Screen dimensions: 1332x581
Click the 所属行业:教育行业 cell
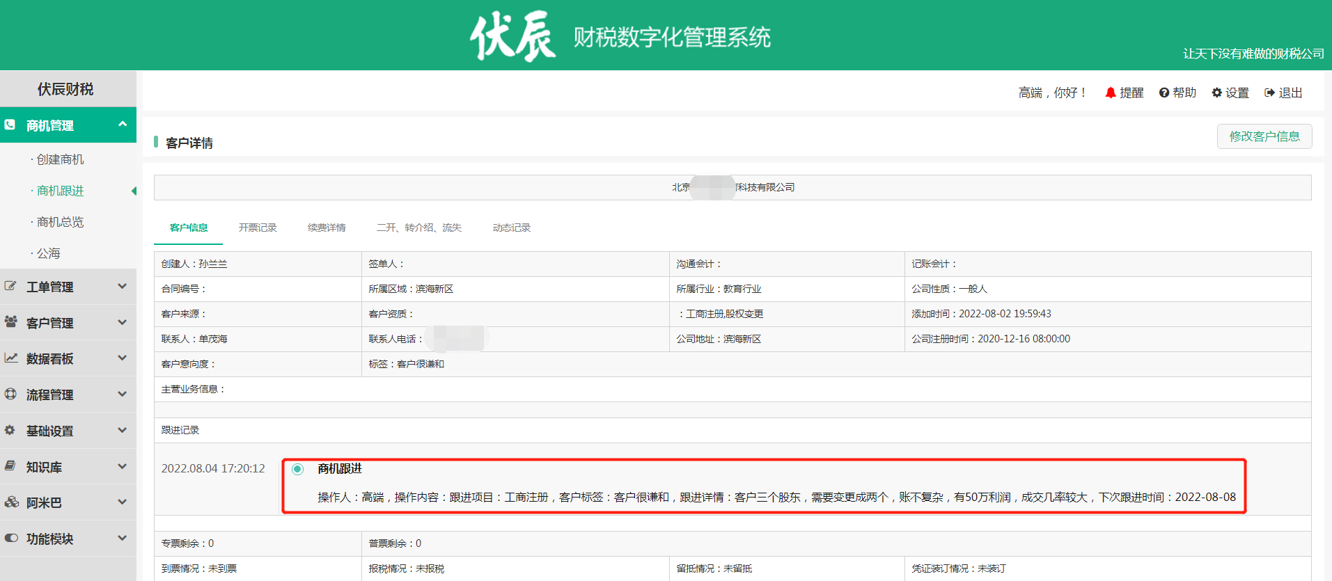pyautogui.click(x=787, y=289)
